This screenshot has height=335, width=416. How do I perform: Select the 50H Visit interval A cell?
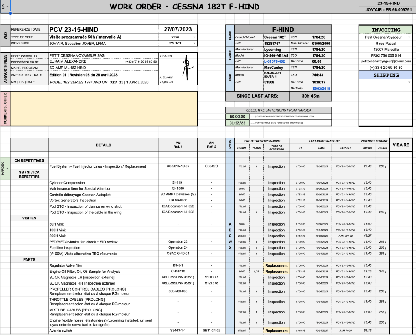pyautogui.click(x=231, y=224)
